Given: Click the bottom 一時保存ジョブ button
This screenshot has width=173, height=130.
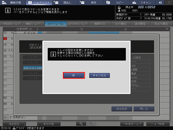Looking at the screenshot, I should click(x=132, y=124).
